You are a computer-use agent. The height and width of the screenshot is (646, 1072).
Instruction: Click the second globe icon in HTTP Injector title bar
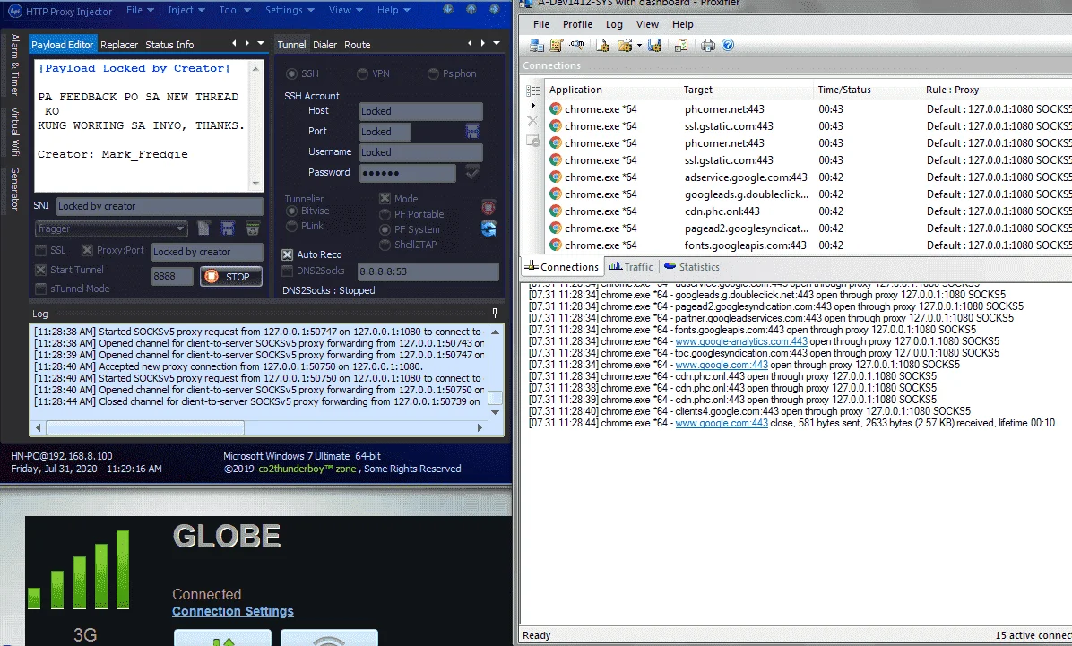471,10
